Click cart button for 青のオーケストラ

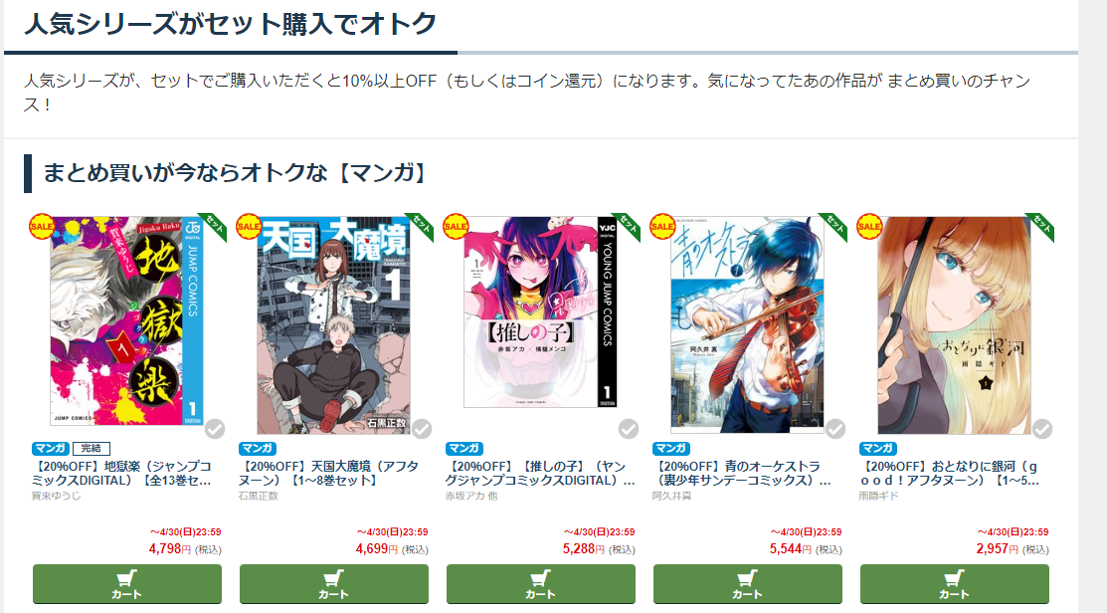(748, 585)
